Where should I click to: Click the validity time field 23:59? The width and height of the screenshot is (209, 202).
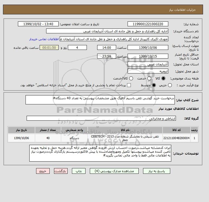click(x=107, y=56)
